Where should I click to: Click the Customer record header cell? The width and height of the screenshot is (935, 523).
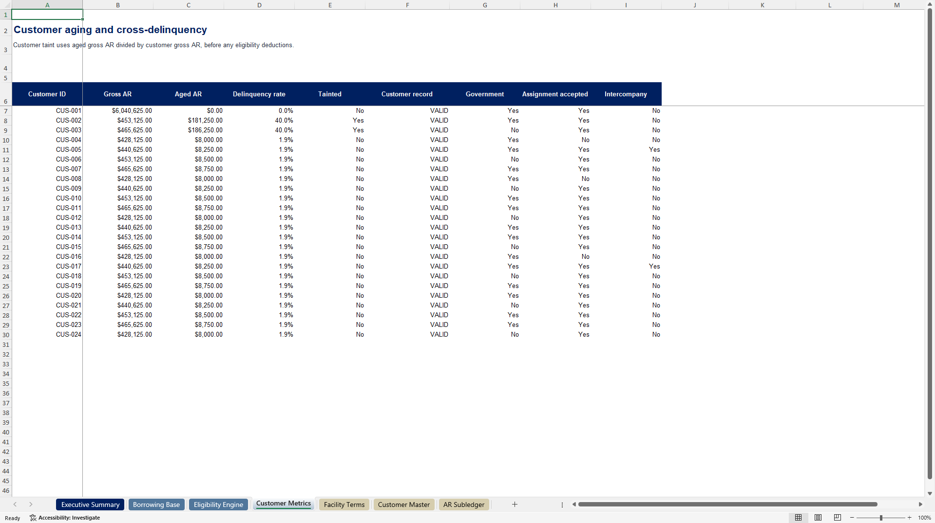tap(407, 94)
